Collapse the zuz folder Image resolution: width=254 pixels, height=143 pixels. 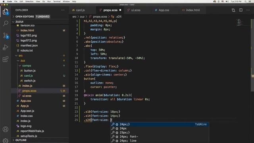coord(23,60)
